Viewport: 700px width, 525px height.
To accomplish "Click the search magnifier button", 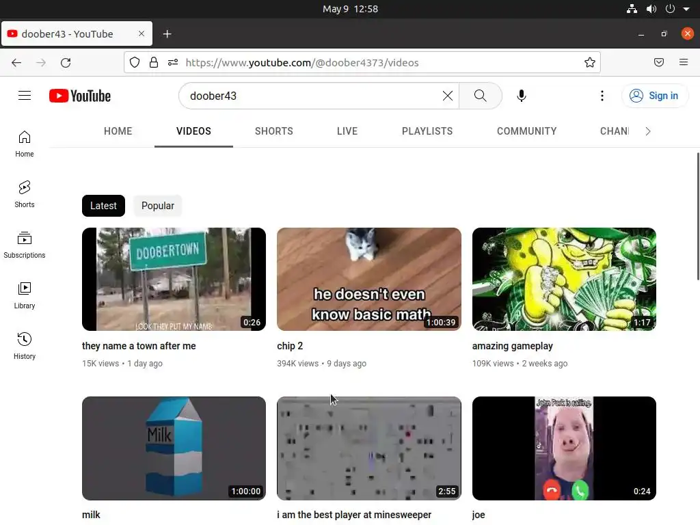I will (481, 96).
